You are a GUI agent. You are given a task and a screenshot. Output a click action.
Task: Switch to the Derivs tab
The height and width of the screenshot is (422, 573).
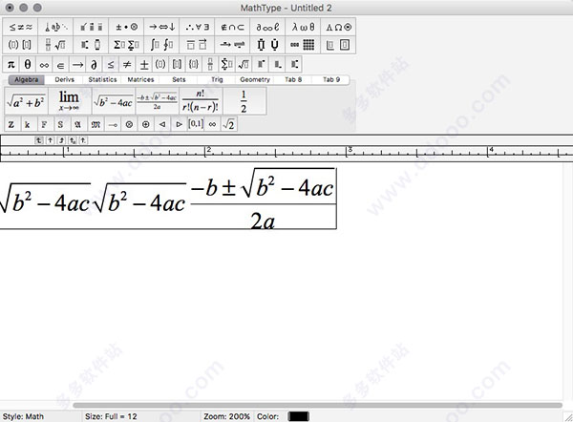[x=64, y=79]
